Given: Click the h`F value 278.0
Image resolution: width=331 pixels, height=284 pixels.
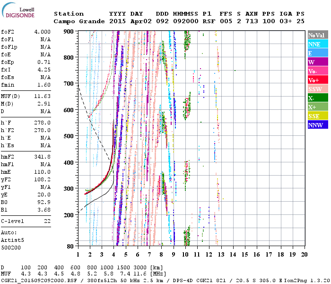Looking at the screenshot, I should pyautogui.click(x=43, y=123).
